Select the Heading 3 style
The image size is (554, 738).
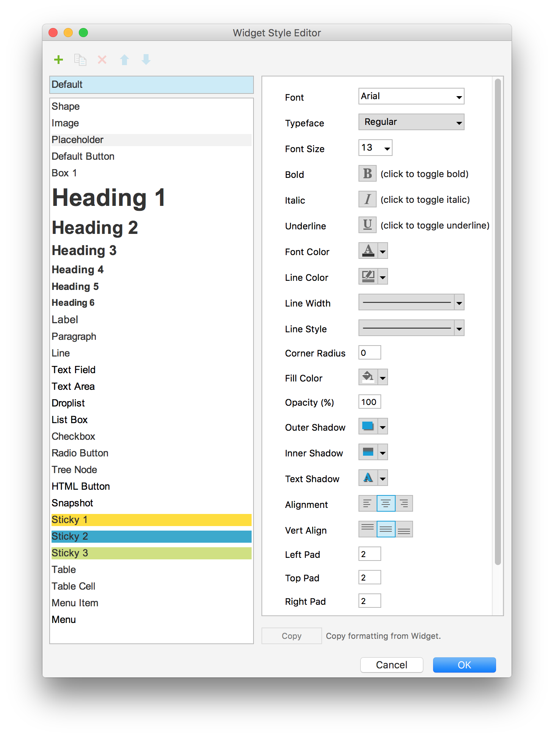(x=151, y=250)
